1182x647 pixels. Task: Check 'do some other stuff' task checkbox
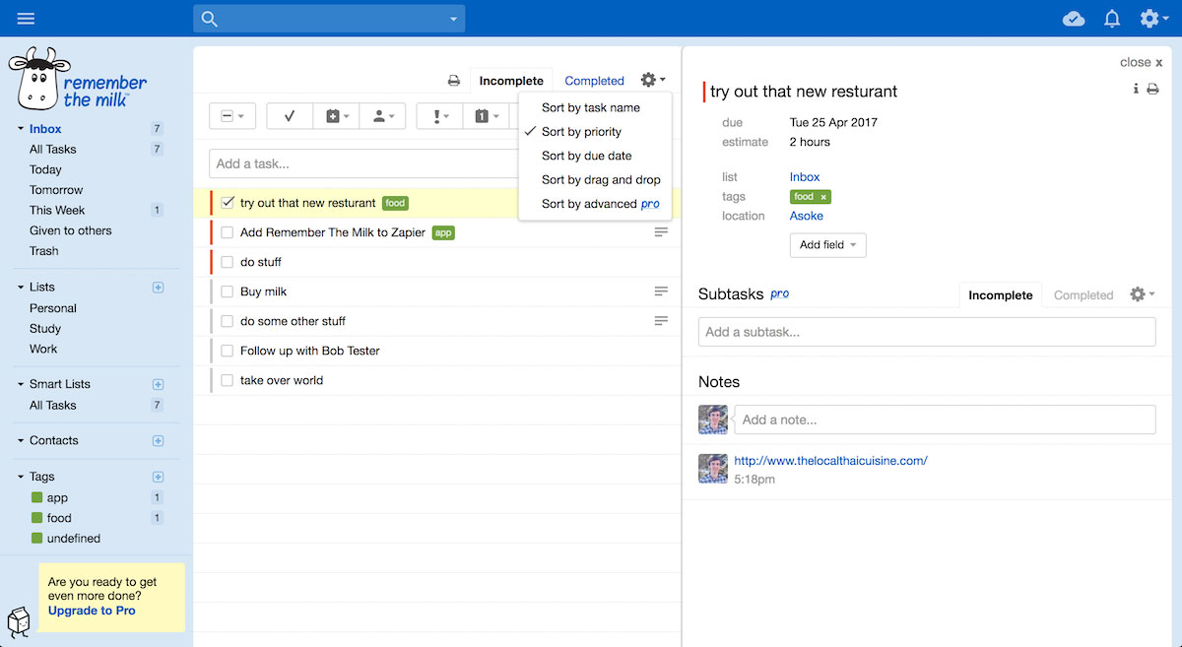point(228,321)
